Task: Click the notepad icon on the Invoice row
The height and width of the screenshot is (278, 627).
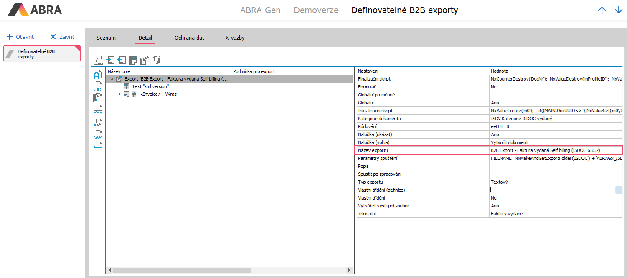Action: click(127, 94)
